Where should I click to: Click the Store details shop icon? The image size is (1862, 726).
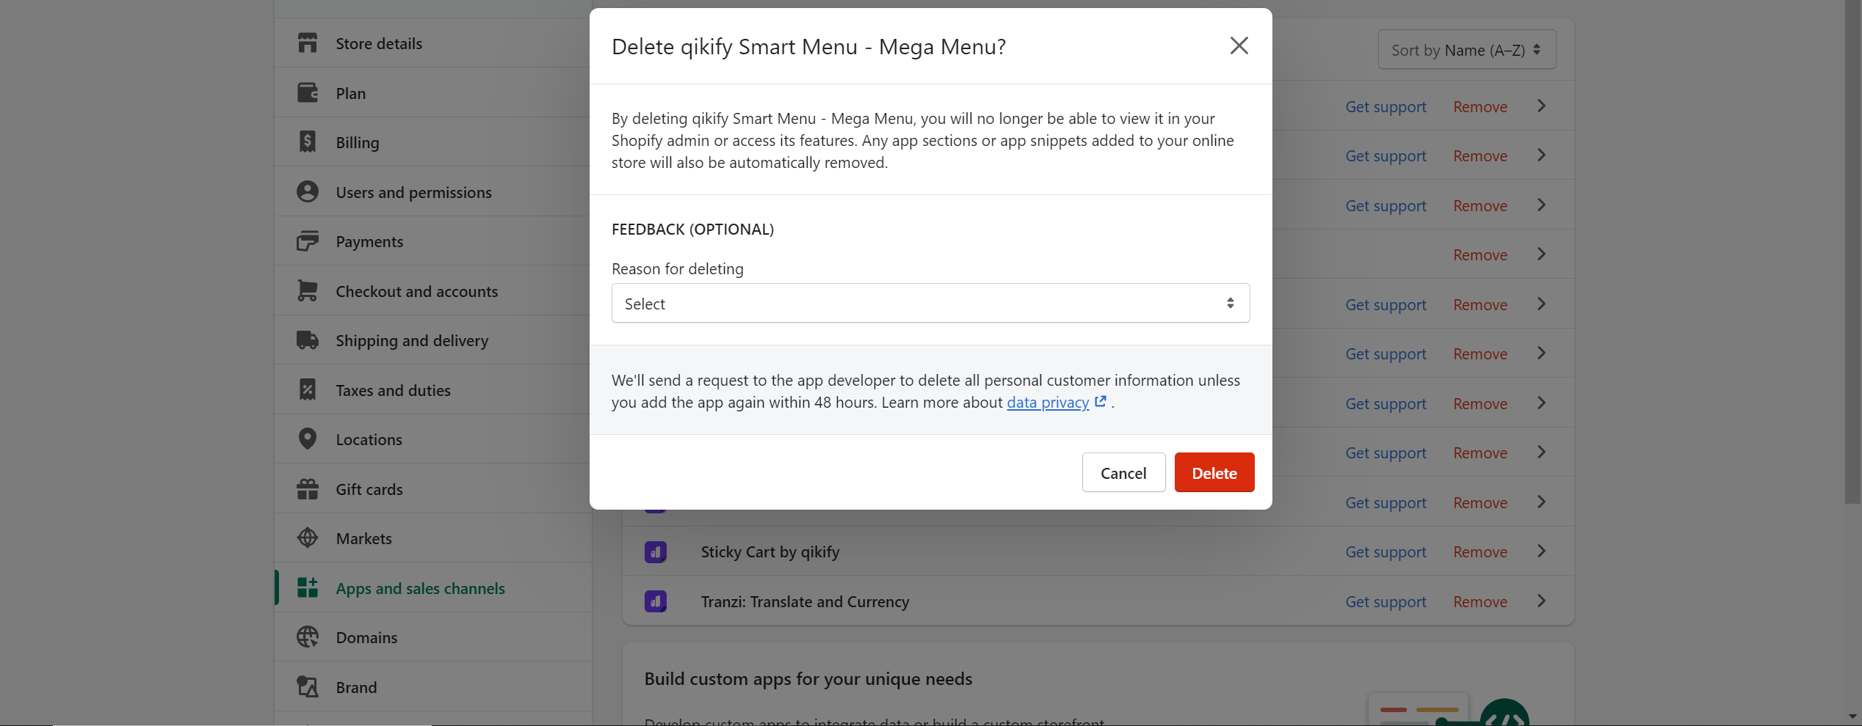308,43
